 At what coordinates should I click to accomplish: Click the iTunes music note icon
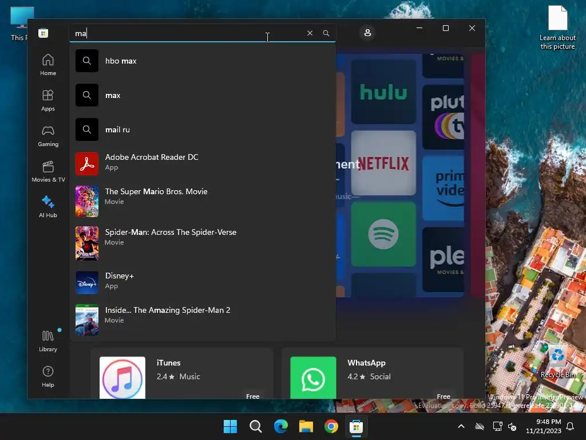[x=122, y=378]
